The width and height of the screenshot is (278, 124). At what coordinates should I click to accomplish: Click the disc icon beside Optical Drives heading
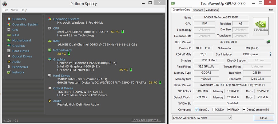point(50,88)
